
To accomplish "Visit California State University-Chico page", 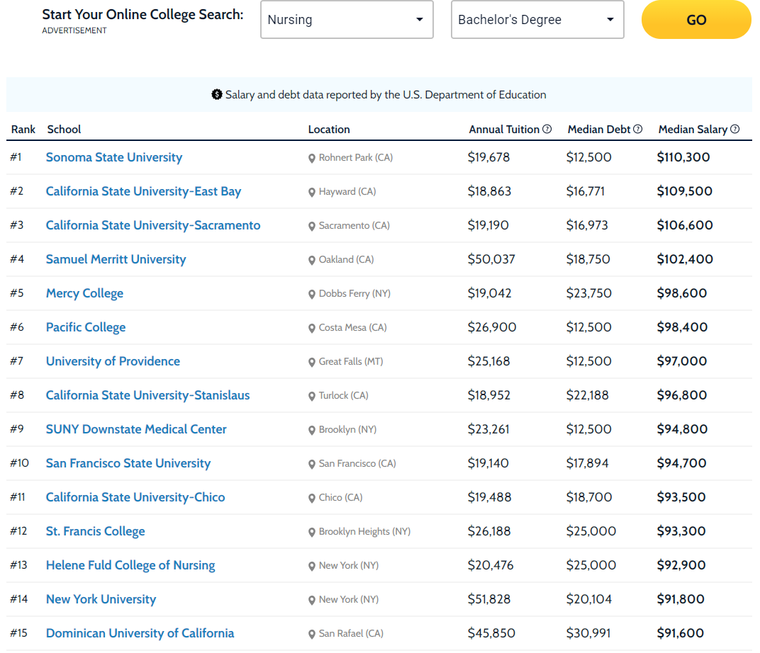I will pos(135,497).
